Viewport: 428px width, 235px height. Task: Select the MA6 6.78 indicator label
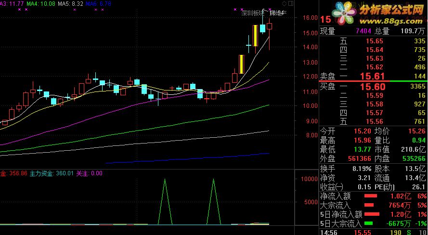point(98,4)
